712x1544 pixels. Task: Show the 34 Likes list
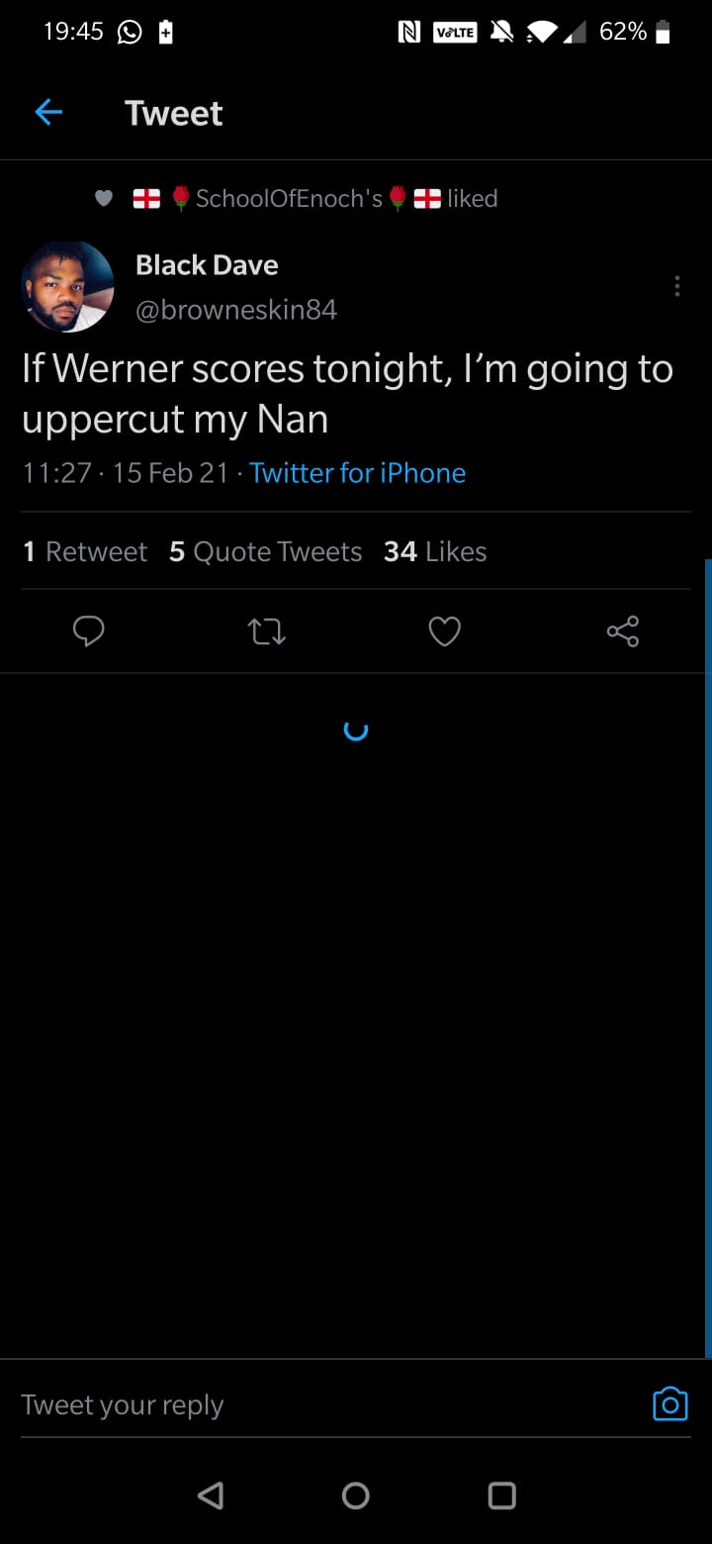pos(435,551)
